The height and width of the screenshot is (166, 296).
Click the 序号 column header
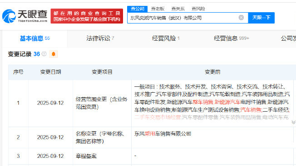pos(18,72)
